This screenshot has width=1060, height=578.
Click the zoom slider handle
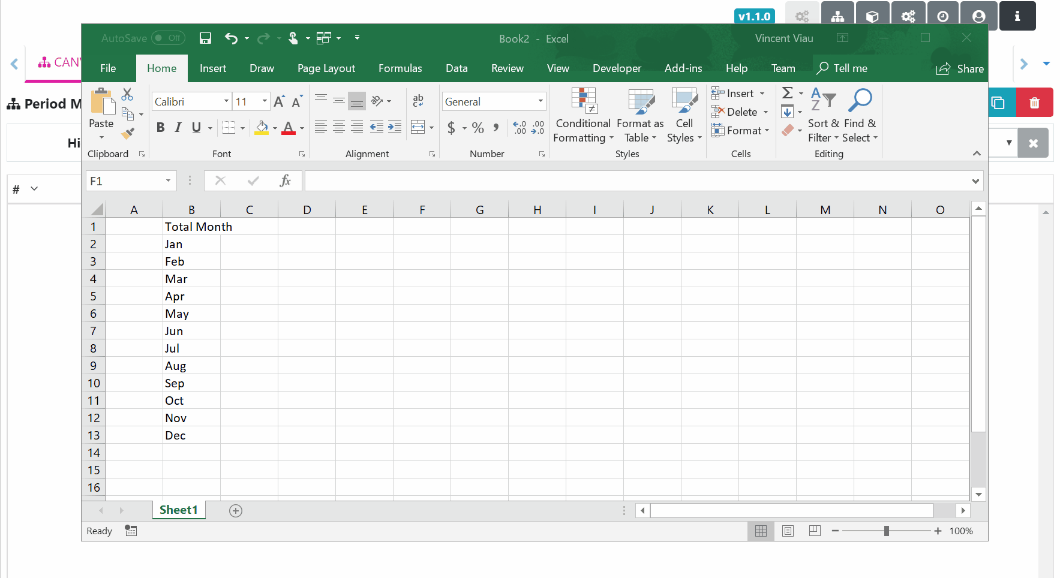pyautogui.click(x=886, y=531)
